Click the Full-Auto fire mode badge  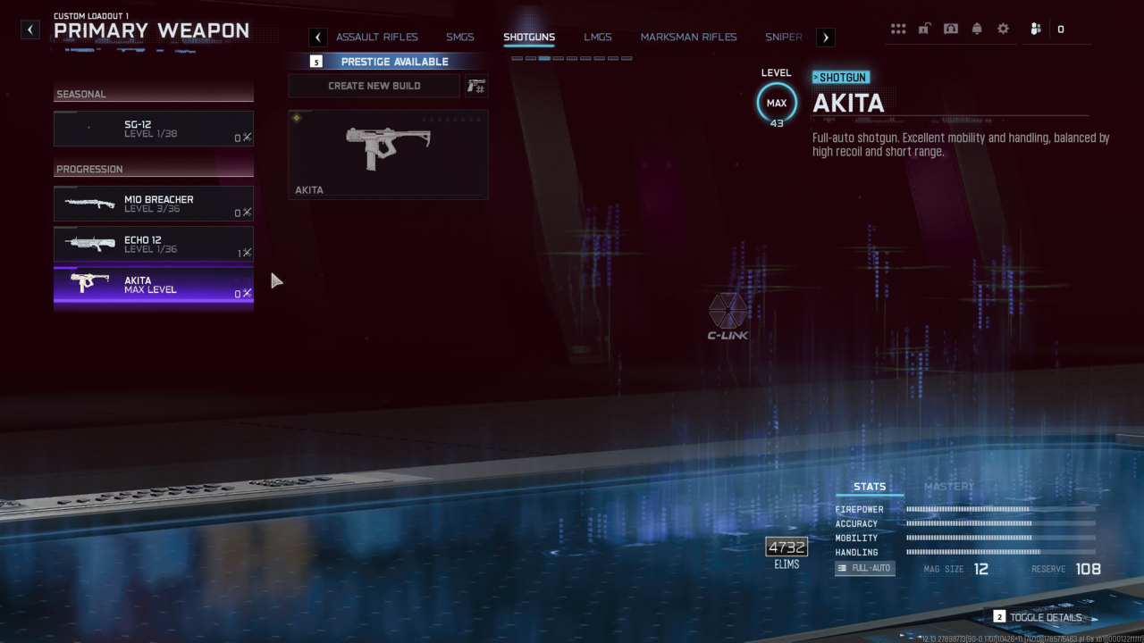865,568
